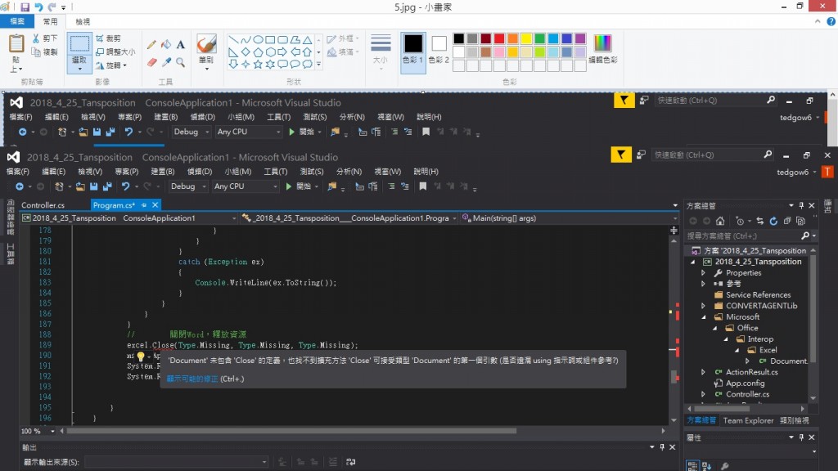Select the Eraser tool
Screen dimensions: 838x471
(151, 62)
